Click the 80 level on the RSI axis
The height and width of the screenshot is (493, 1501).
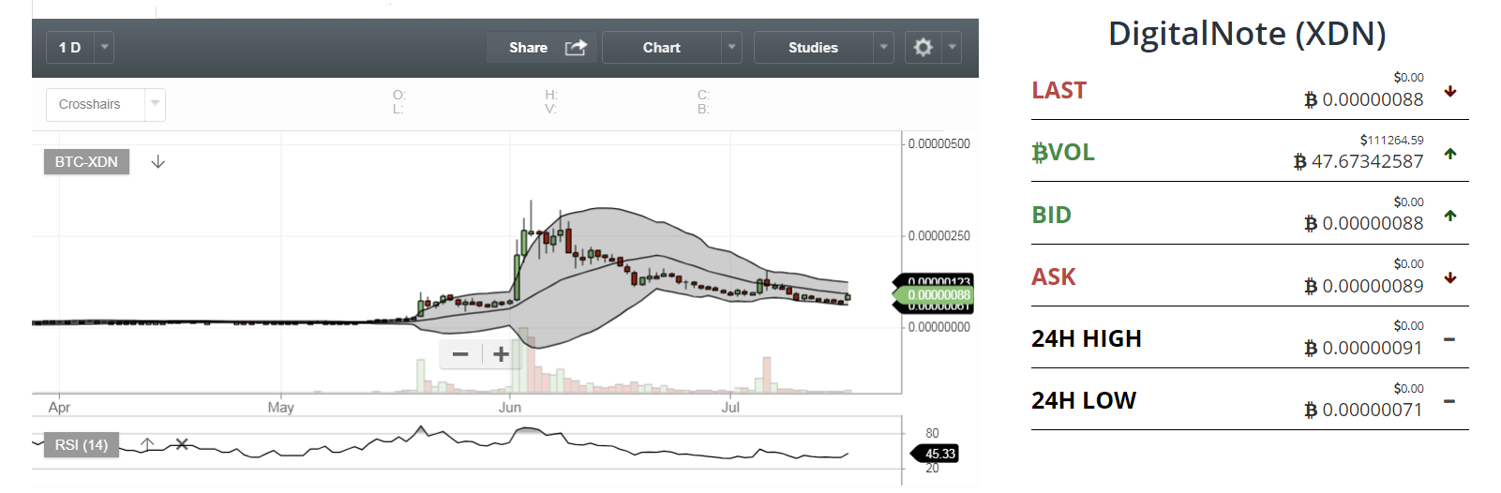tap(932, 433)
